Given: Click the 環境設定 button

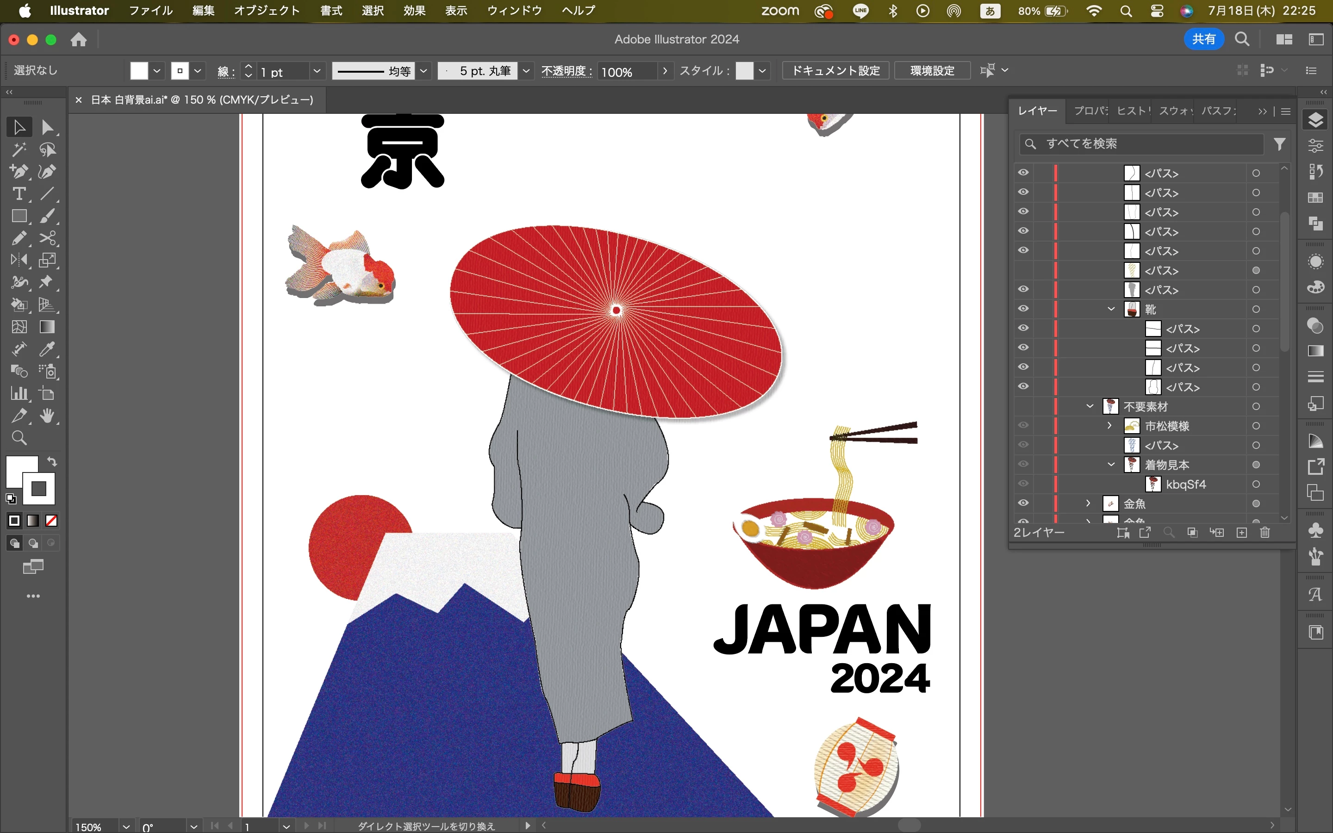Looking at the screenshot, I should (x=932, y=70).
